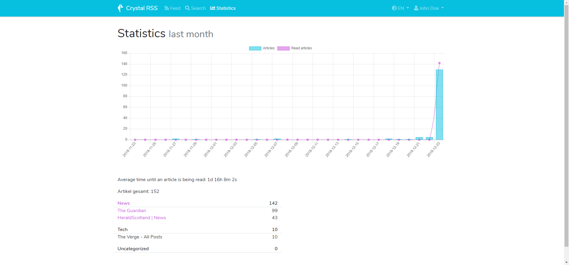Viewport: 569px width, 265px height.
Task: Click the 2018-12-21 axis label
Action: [413, 149]
